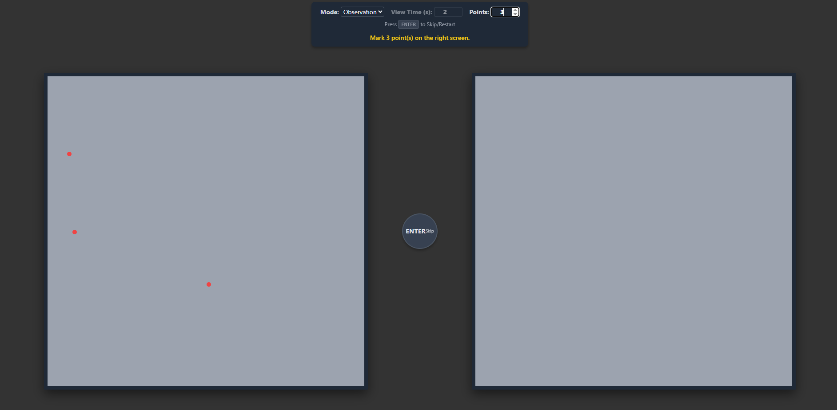The image size is (837, 410).
Task: Click the round ENTER Skip button
Action: coord(420,231)
